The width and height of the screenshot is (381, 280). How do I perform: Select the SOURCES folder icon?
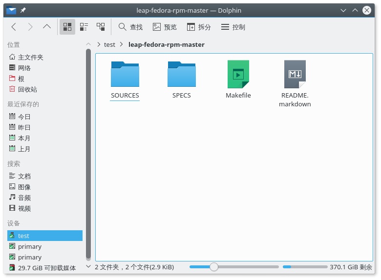pyautogui.click(x=125, y=74)
